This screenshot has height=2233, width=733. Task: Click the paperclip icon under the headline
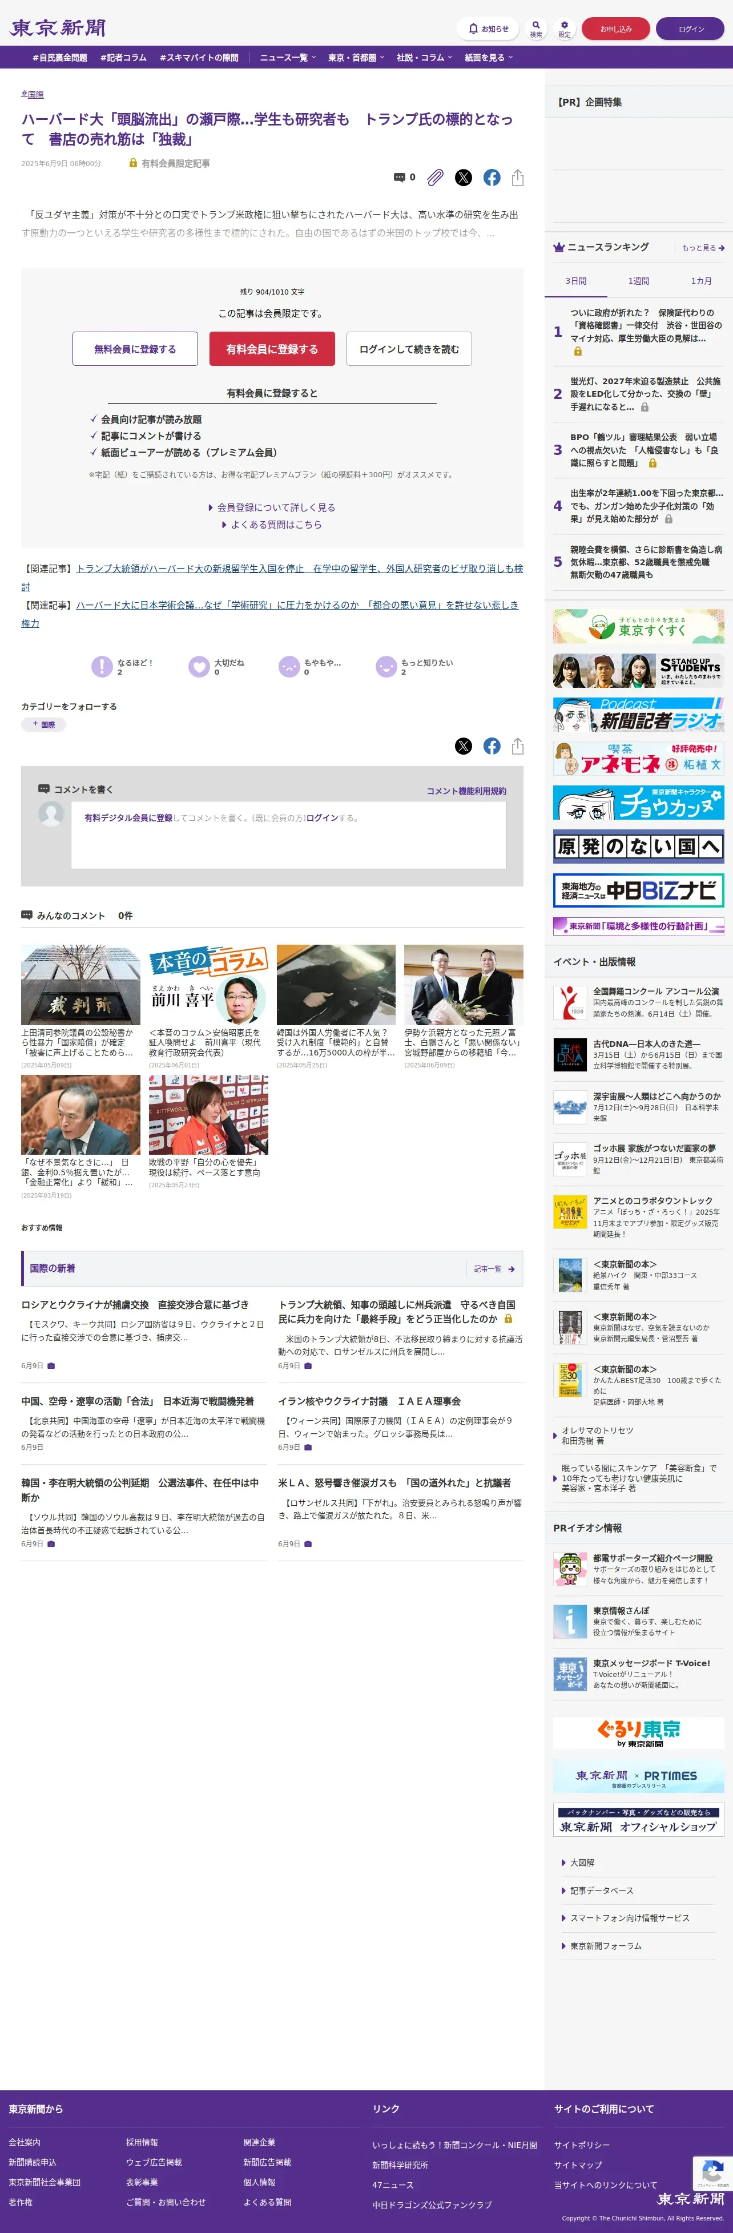click(436, 178)
